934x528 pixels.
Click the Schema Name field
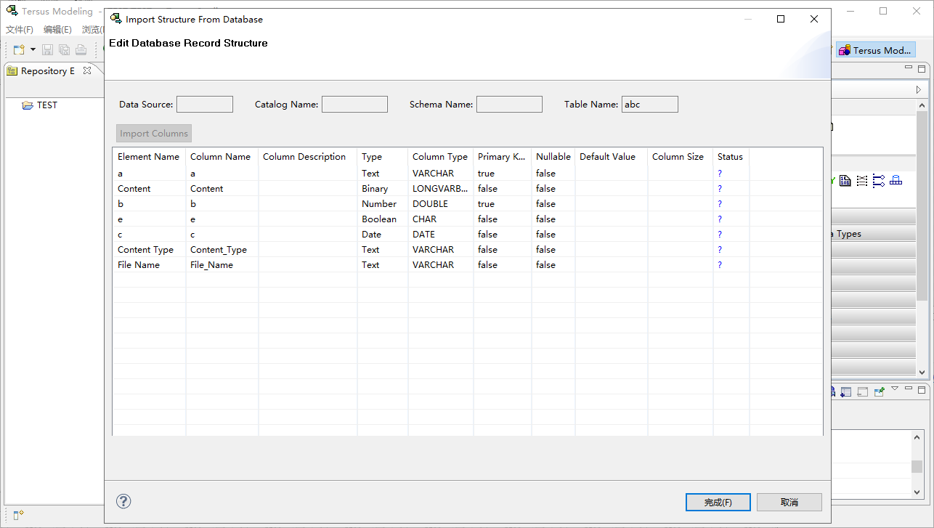coord(509,105)
